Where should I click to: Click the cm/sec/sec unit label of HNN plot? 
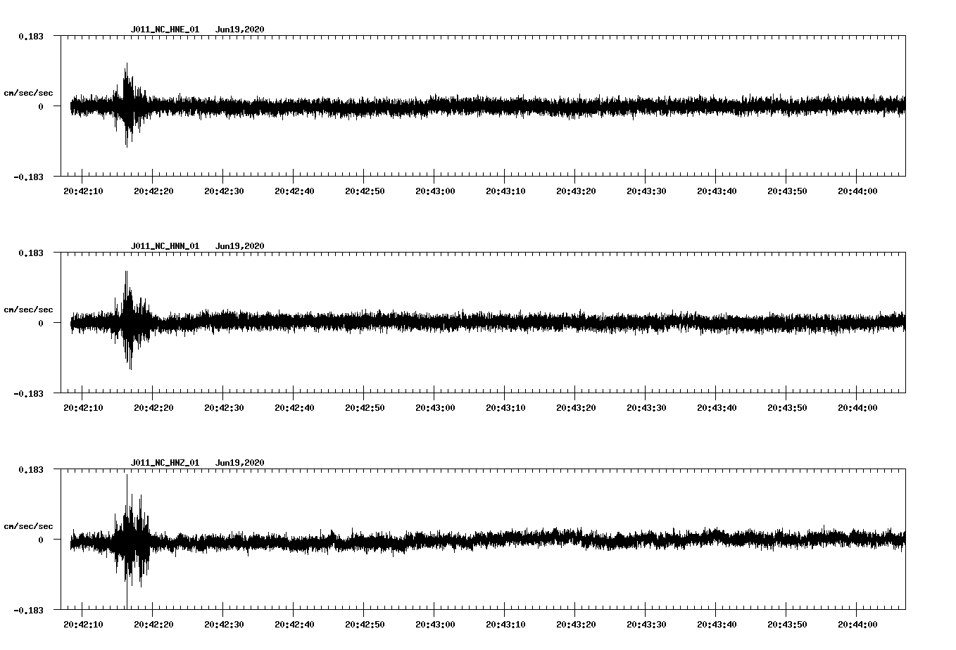[28, 310]
